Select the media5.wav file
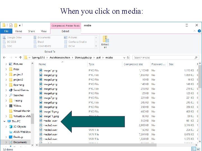 pyautogui.click(x=48, y=139)
